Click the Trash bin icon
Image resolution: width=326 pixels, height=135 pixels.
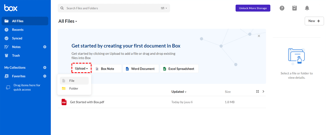tap(7, 55)
